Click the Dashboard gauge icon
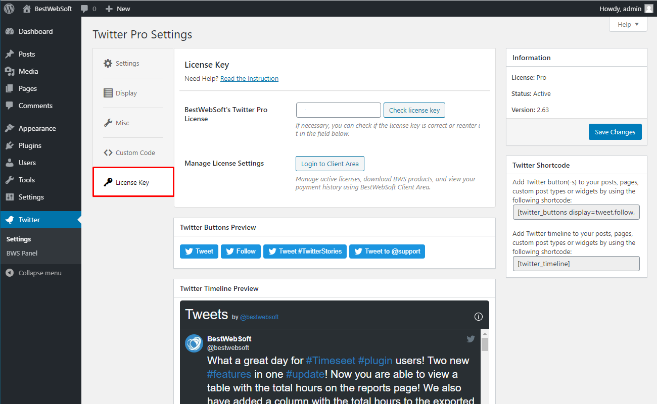The image size is (657, 404). click(x=10, y=31)
